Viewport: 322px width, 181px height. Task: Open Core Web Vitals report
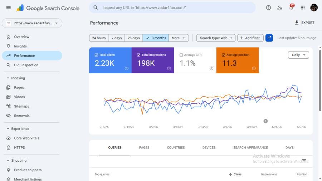(32, 138)
